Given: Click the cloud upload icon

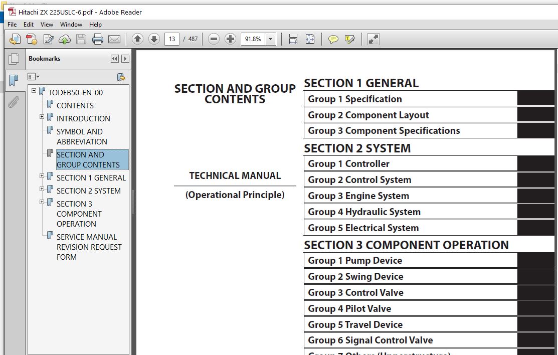Looking at the screenshot, I should click(x=65, y=39).
